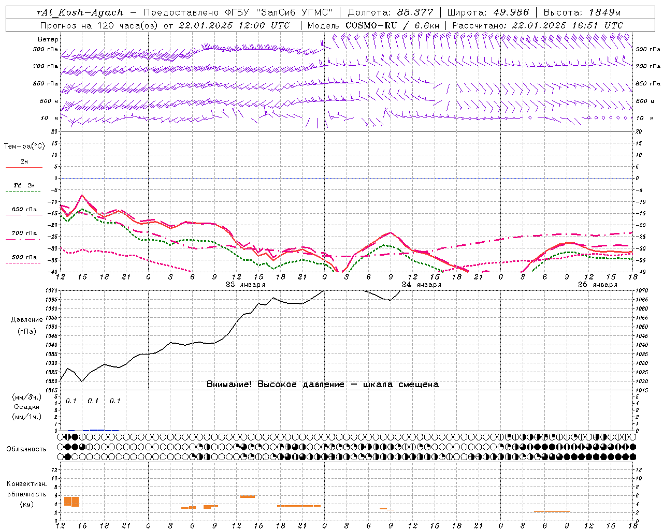Click the 23 января date label
The width and height of the screenshot is (663, 530).
point(246,285)
